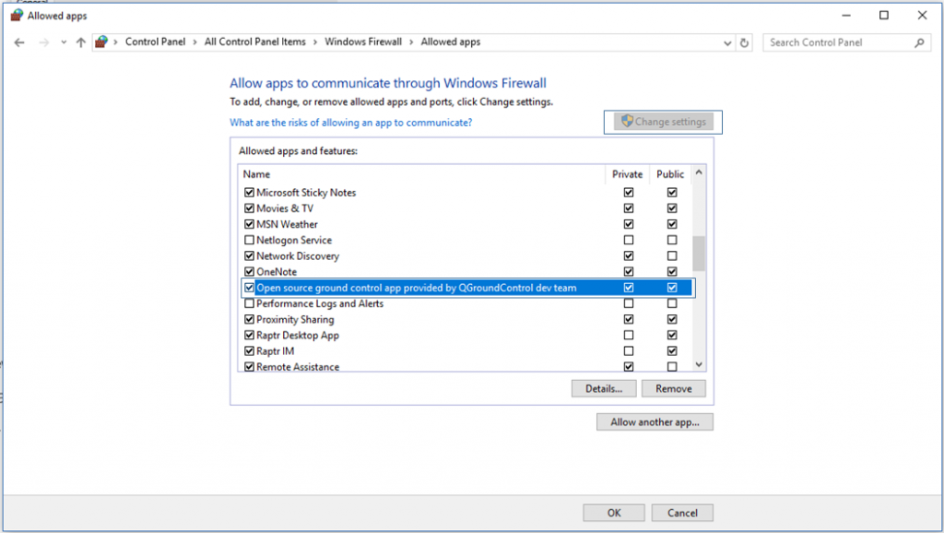The image size is (944, 533).
Task: Expand recent locations dropdown beside back button
Action: click(63, 41)
